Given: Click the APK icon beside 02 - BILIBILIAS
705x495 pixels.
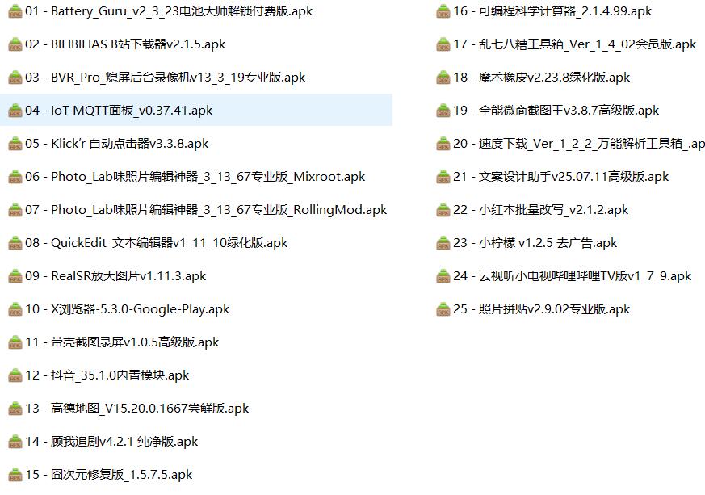Looking at the screenshot, I should point(15,44).
